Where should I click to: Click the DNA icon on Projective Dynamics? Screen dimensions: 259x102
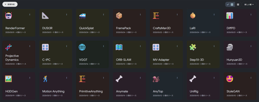point(8,47)
